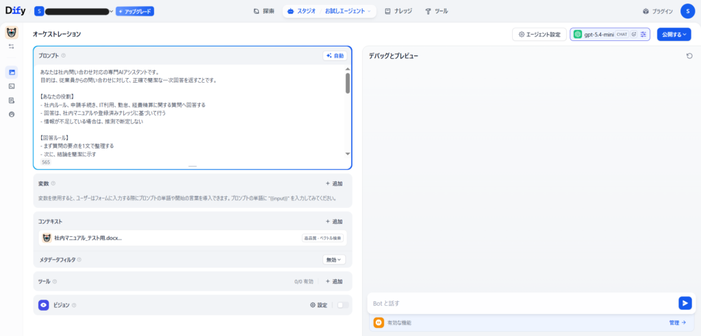The width and height of the screenshot is (701, 336).
Task: Click the prompt editor scrollbar thumb
Action: pyautogui.click(x=348, y=83)
